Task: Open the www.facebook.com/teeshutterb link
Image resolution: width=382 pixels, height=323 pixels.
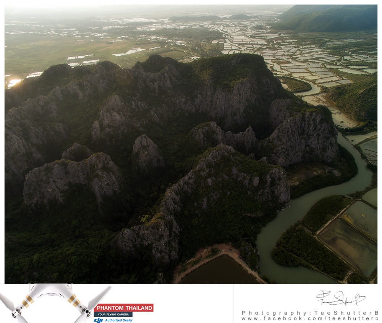Action: pyautogui.click(x=310, y=318)
